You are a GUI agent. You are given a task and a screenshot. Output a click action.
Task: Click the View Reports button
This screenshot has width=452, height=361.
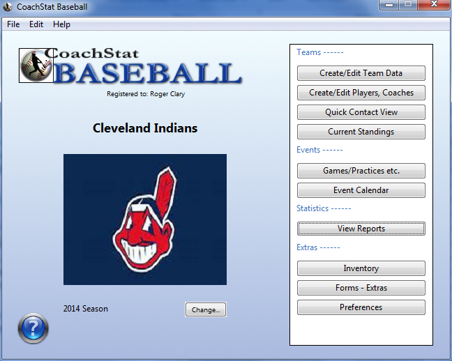click(x=361, y=229)
